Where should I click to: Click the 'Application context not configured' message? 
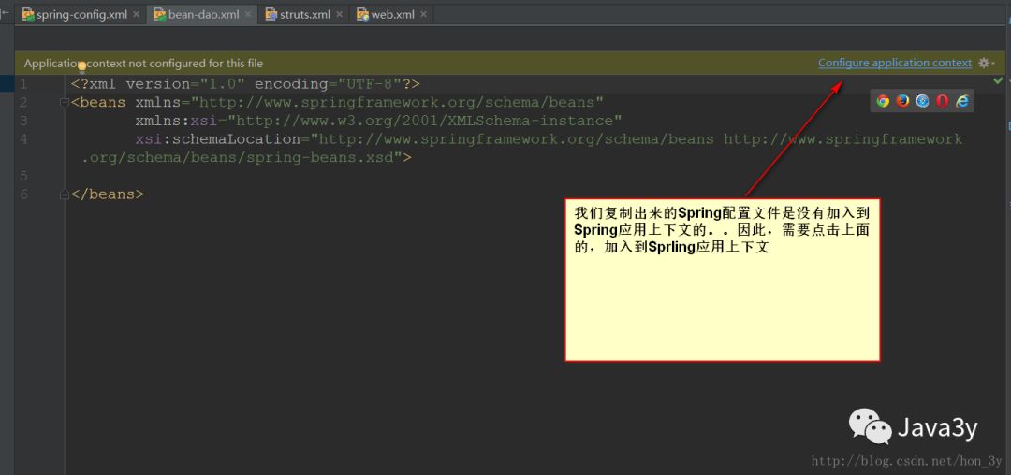point(143,63)
